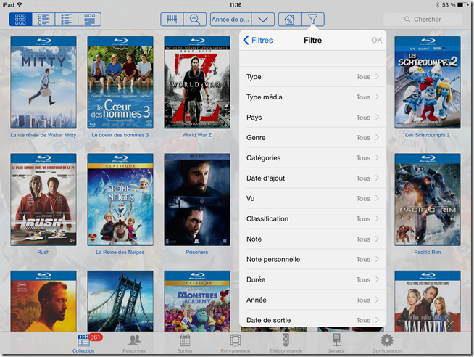Viewport: 474px width, 357px height.
Task: Tap the 'Pacific Rim' title link
Action: click(x=428, y=252)
